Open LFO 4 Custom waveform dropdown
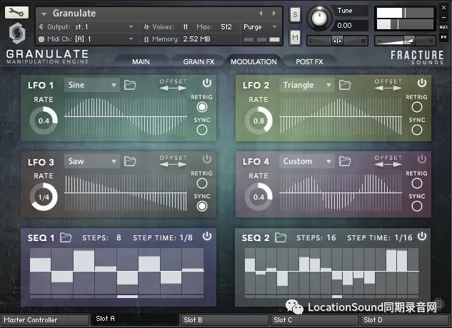 (x=307, y=161)
